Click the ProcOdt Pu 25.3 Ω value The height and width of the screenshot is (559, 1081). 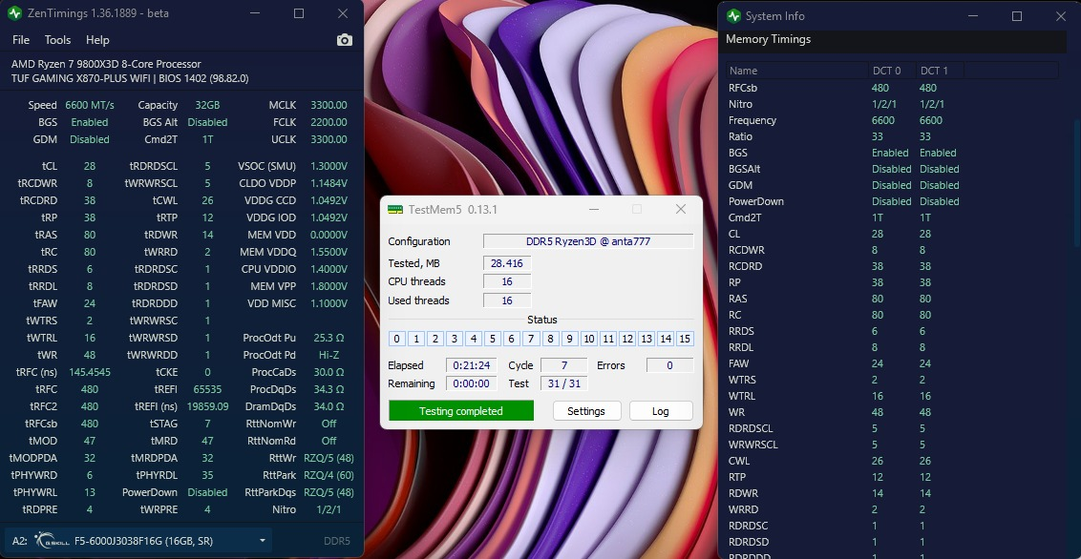[329, 338]
